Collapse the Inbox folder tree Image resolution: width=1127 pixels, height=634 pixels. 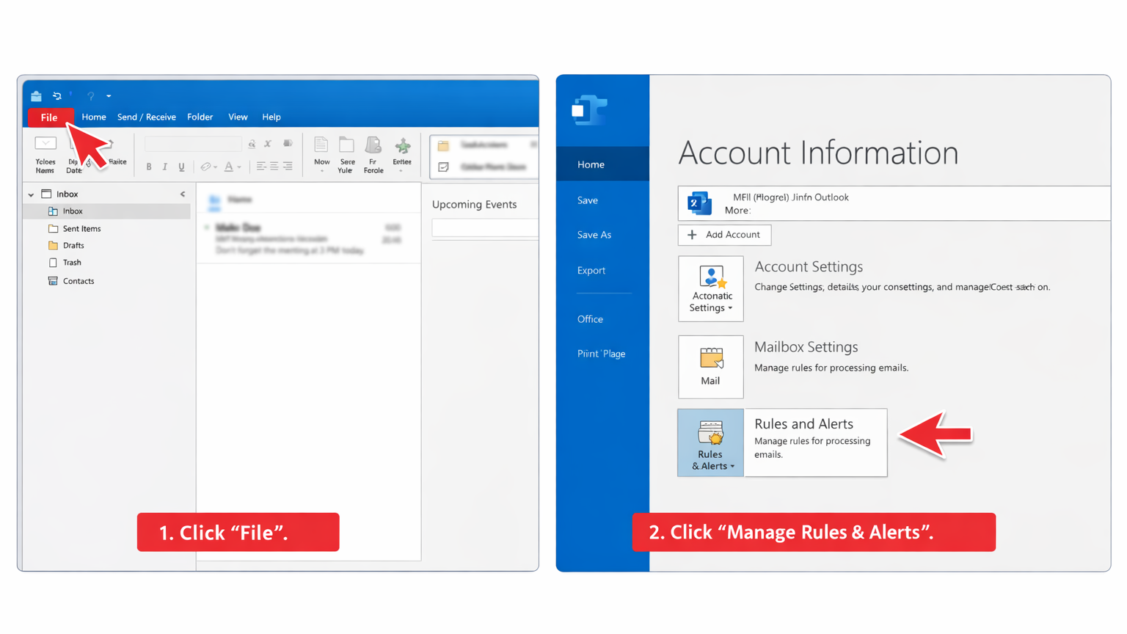point(31,194)
